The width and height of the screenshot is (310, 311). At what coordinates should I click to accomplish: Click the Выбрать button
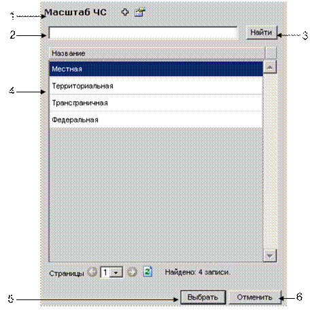pos(203,297)
